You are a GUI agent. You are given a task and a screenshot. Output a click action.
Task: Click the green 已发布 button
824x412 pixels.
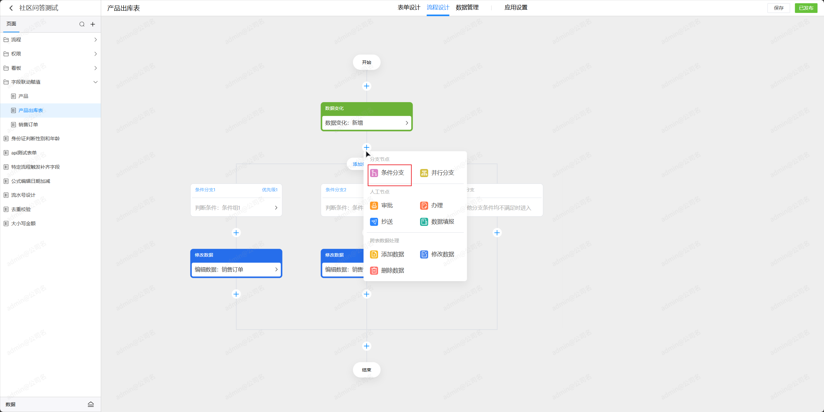[806, 8]
